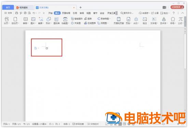The height and width of the screenshot is (128, 188).
Task: Click the red login (访客登录) button
Action: 177,7
